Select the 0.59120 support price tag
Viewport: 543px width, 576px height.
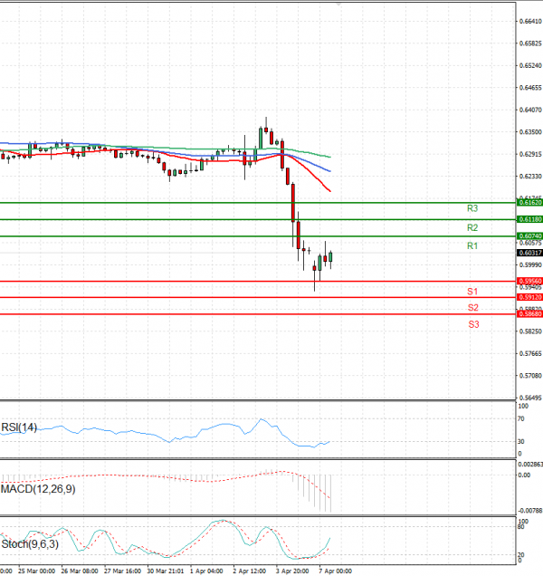coord(529,297)
